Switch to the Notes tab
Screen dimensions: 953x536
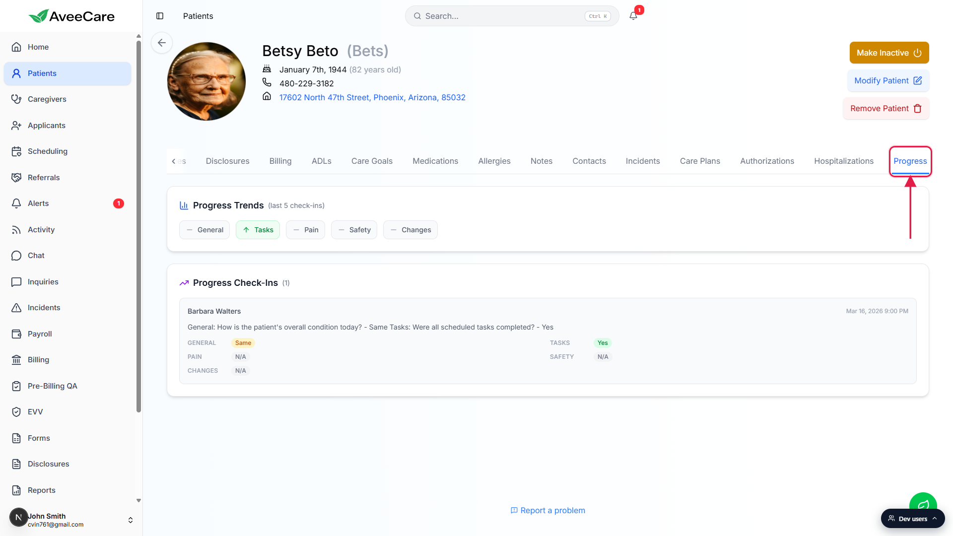click(542, 161)
